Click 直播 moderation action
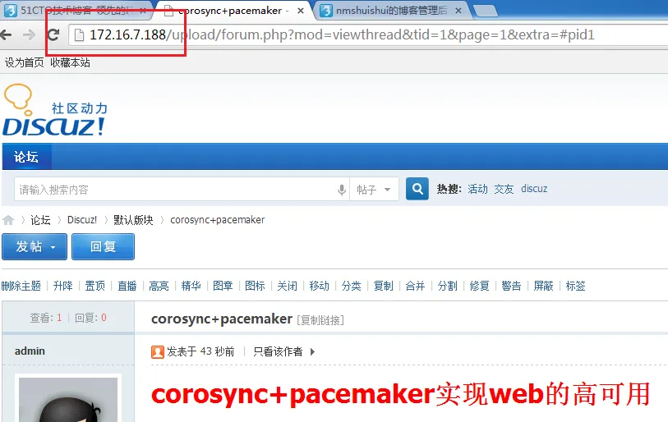 click(x=127, y=286)
